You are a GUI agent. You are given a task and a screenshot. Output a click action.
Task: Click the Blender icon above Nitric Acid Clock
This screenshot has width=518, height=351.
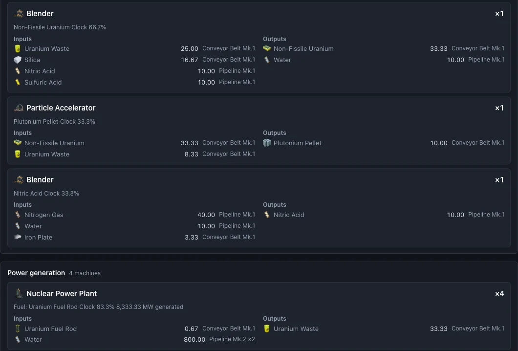tap(19, 180)
